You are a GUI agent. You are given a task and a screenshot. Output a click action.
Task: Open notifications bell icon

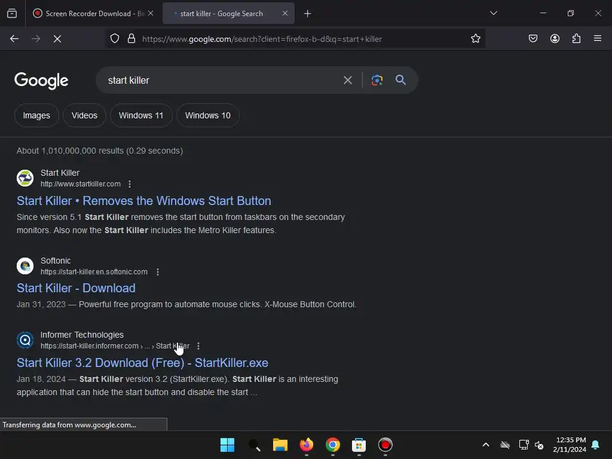pyautogui.click(x=596, y=445)
